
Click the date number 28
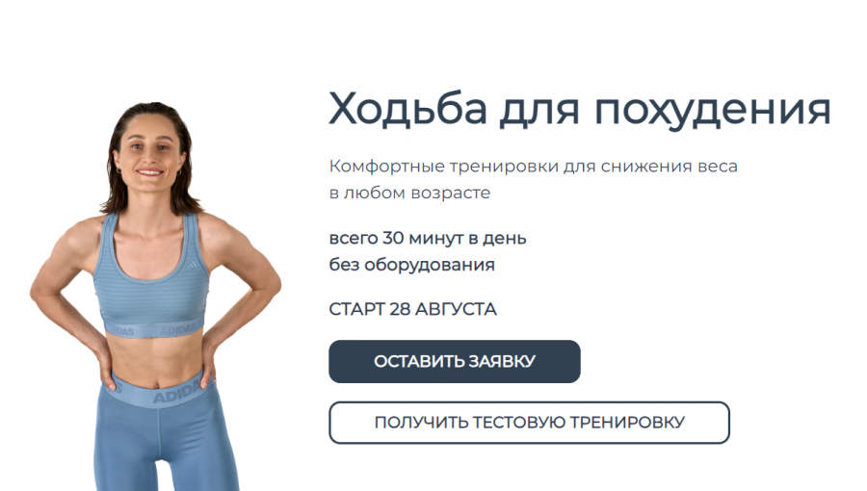click(399, 309)
